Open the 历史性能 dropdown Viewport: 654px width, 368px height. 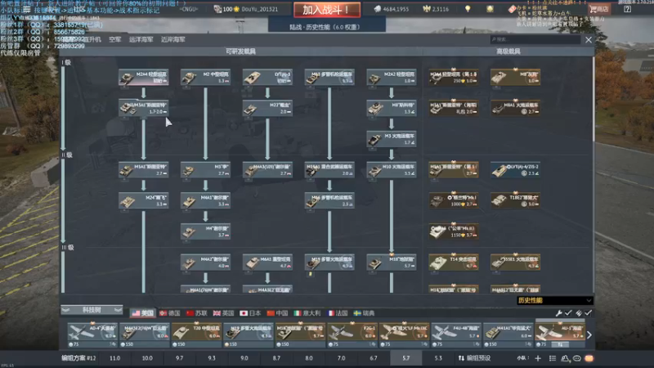(x=554, y=300)
